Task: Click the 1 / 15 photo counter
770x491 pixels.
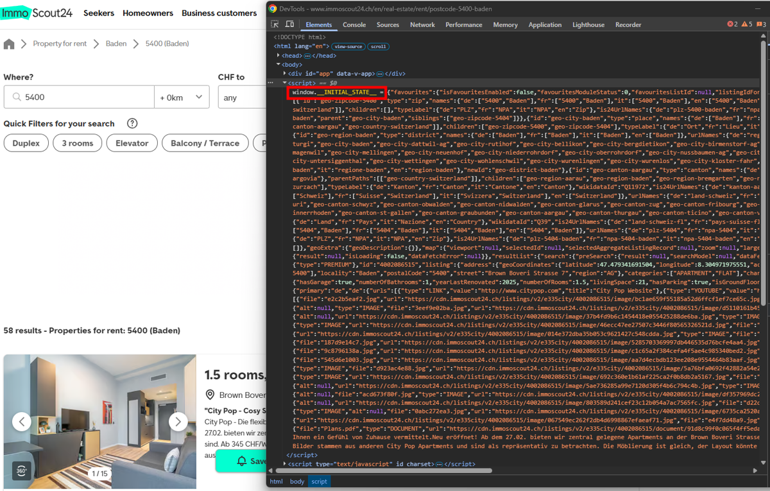Action: click(x=99, y=474)
